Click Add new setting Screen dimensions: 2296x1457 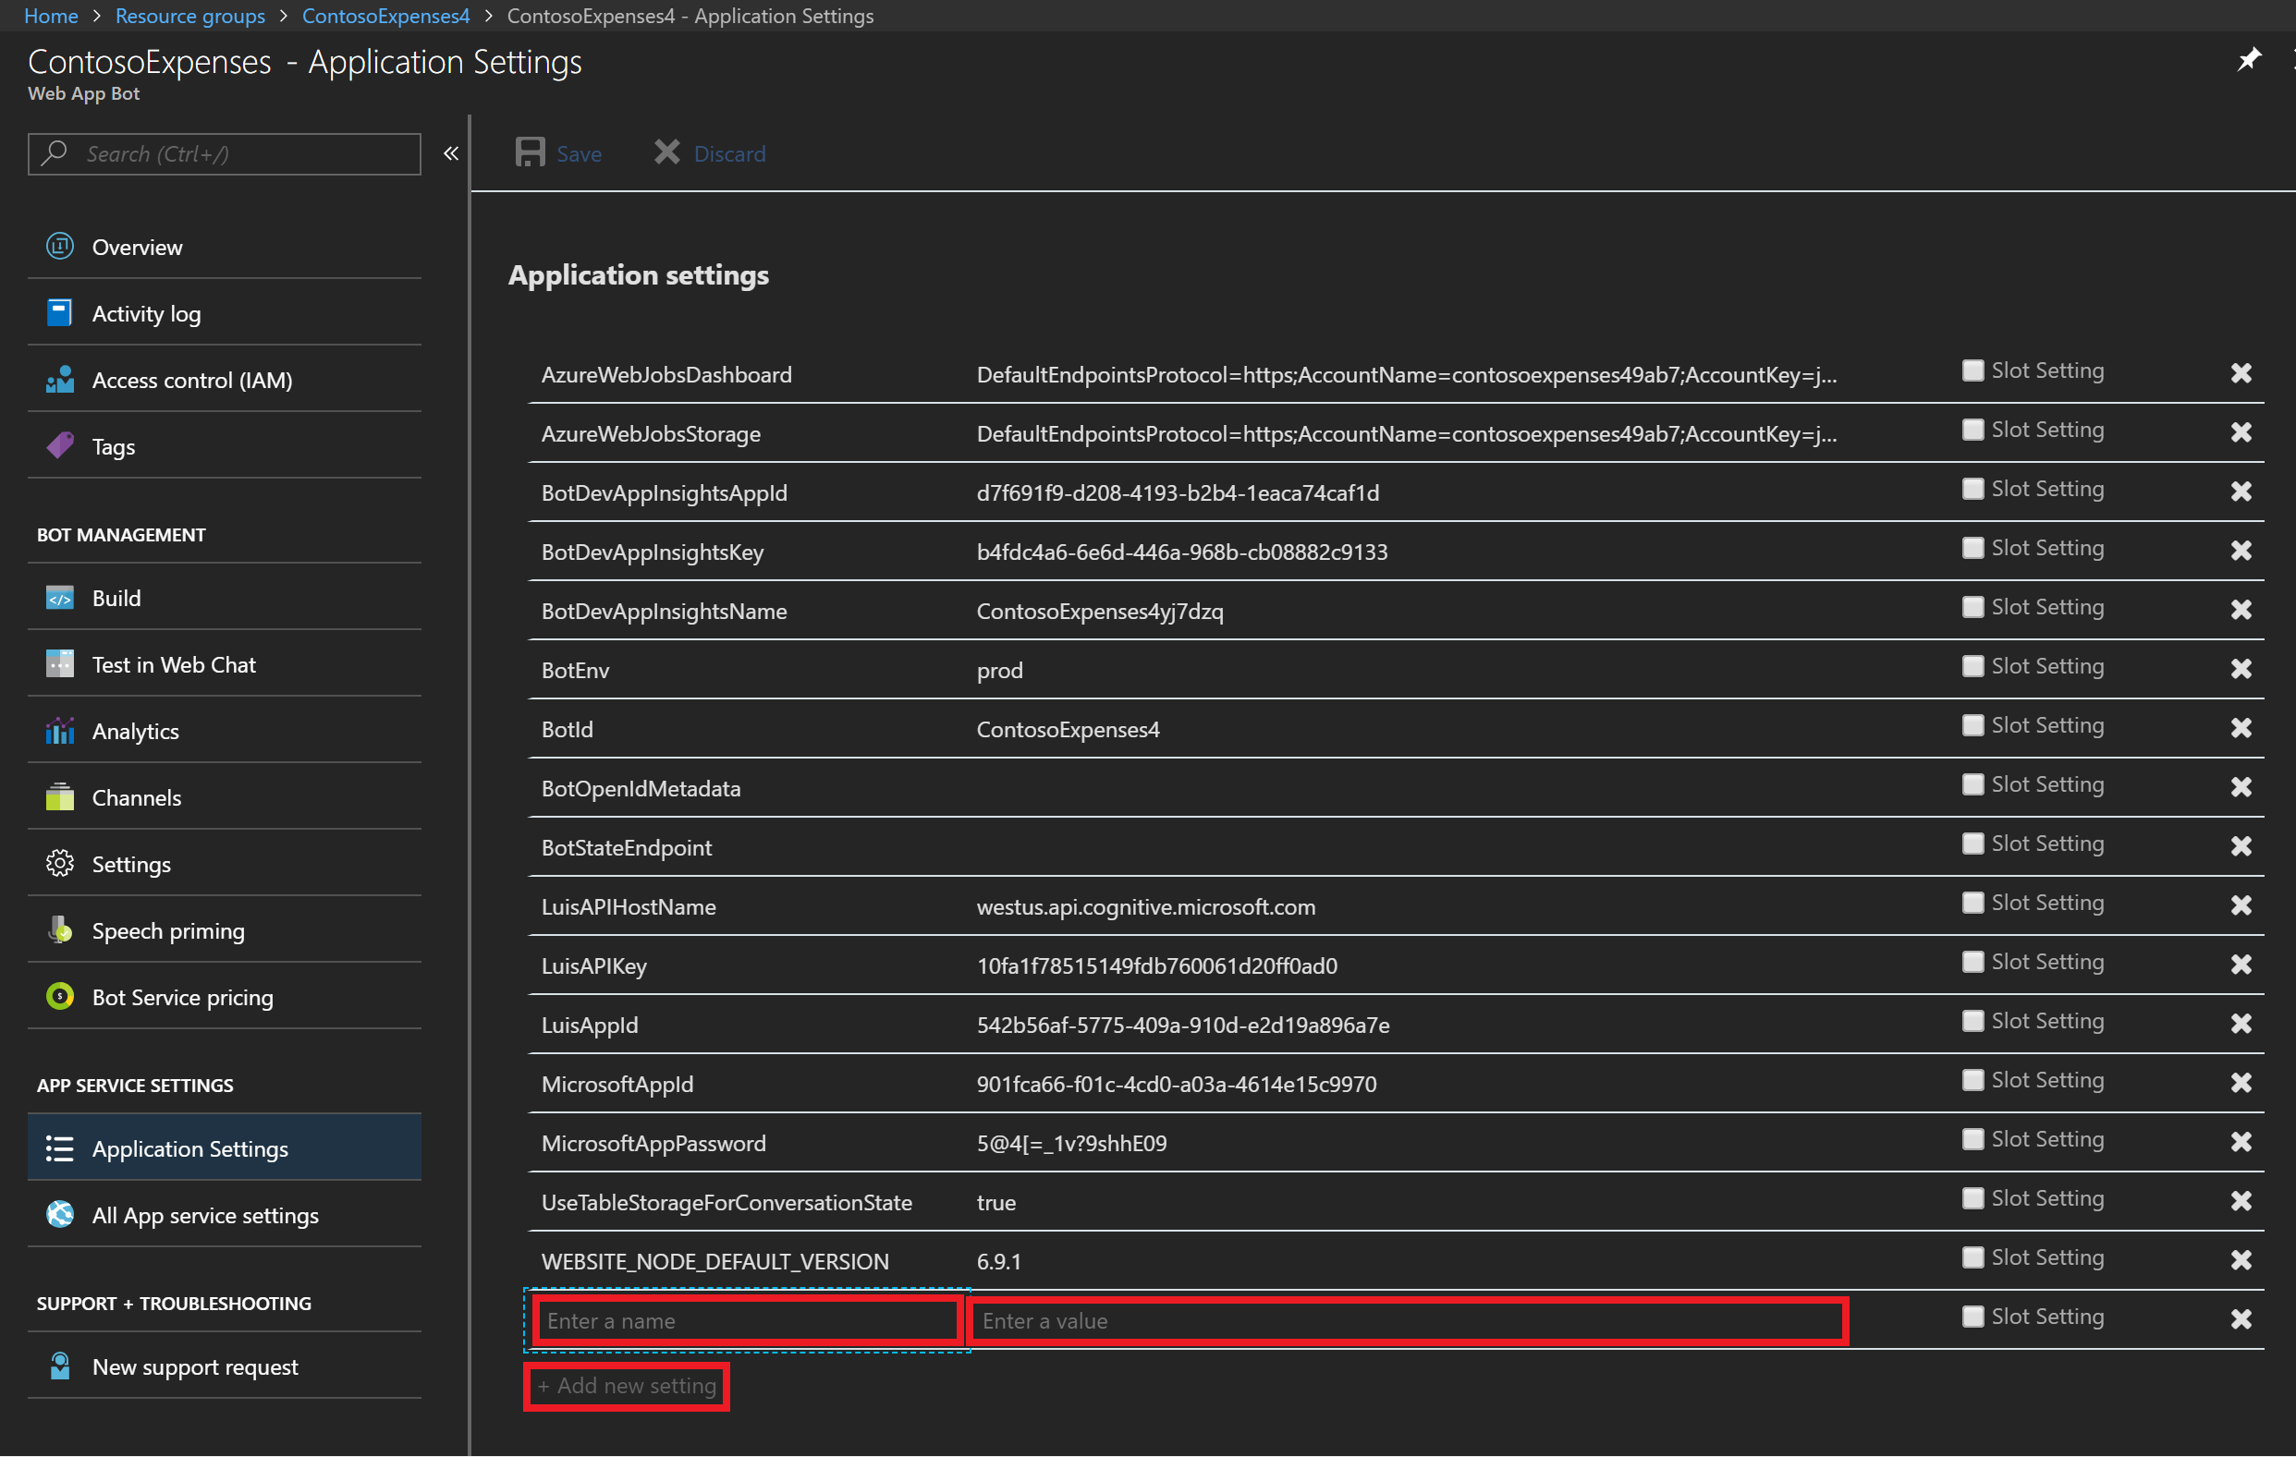tap(627, 1386)
